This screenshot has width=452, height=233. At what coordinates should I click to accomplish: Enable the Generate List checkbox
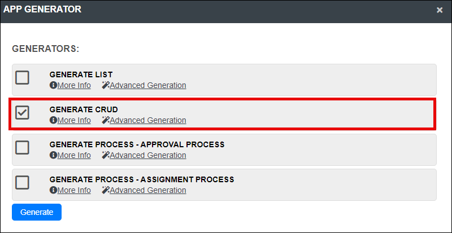[x=22, y=77]
